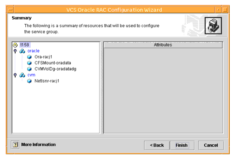Click the Netlsnr-racj1 resource cube icon
The width and height of the screenshot is (235, 157).
click(29, 81)
